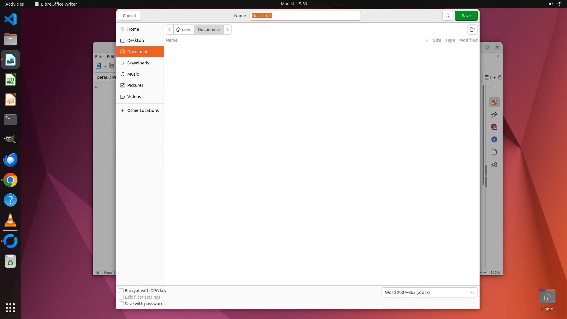Click the sort arrow in the Name column header
Image resolution: width=567 pixels, height=319 pixels.
426,40
